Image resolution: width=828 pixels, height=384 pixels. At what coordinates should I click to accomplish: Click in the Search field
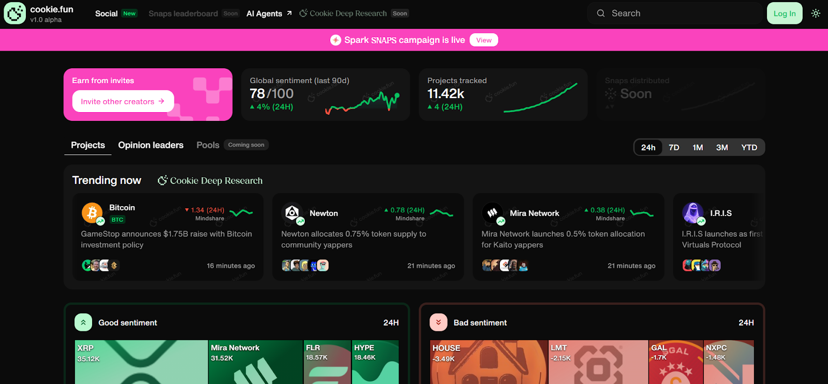pyautogui.click(x=675, y=13)
